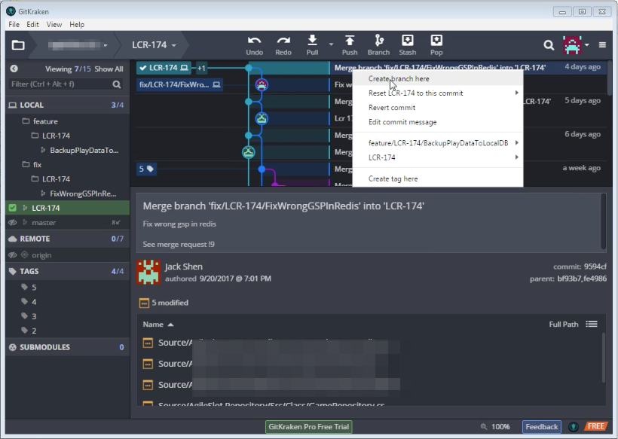Screen dimensions: 618x439
Task: Sort files by Name column
Action: [x=158, y=325]
